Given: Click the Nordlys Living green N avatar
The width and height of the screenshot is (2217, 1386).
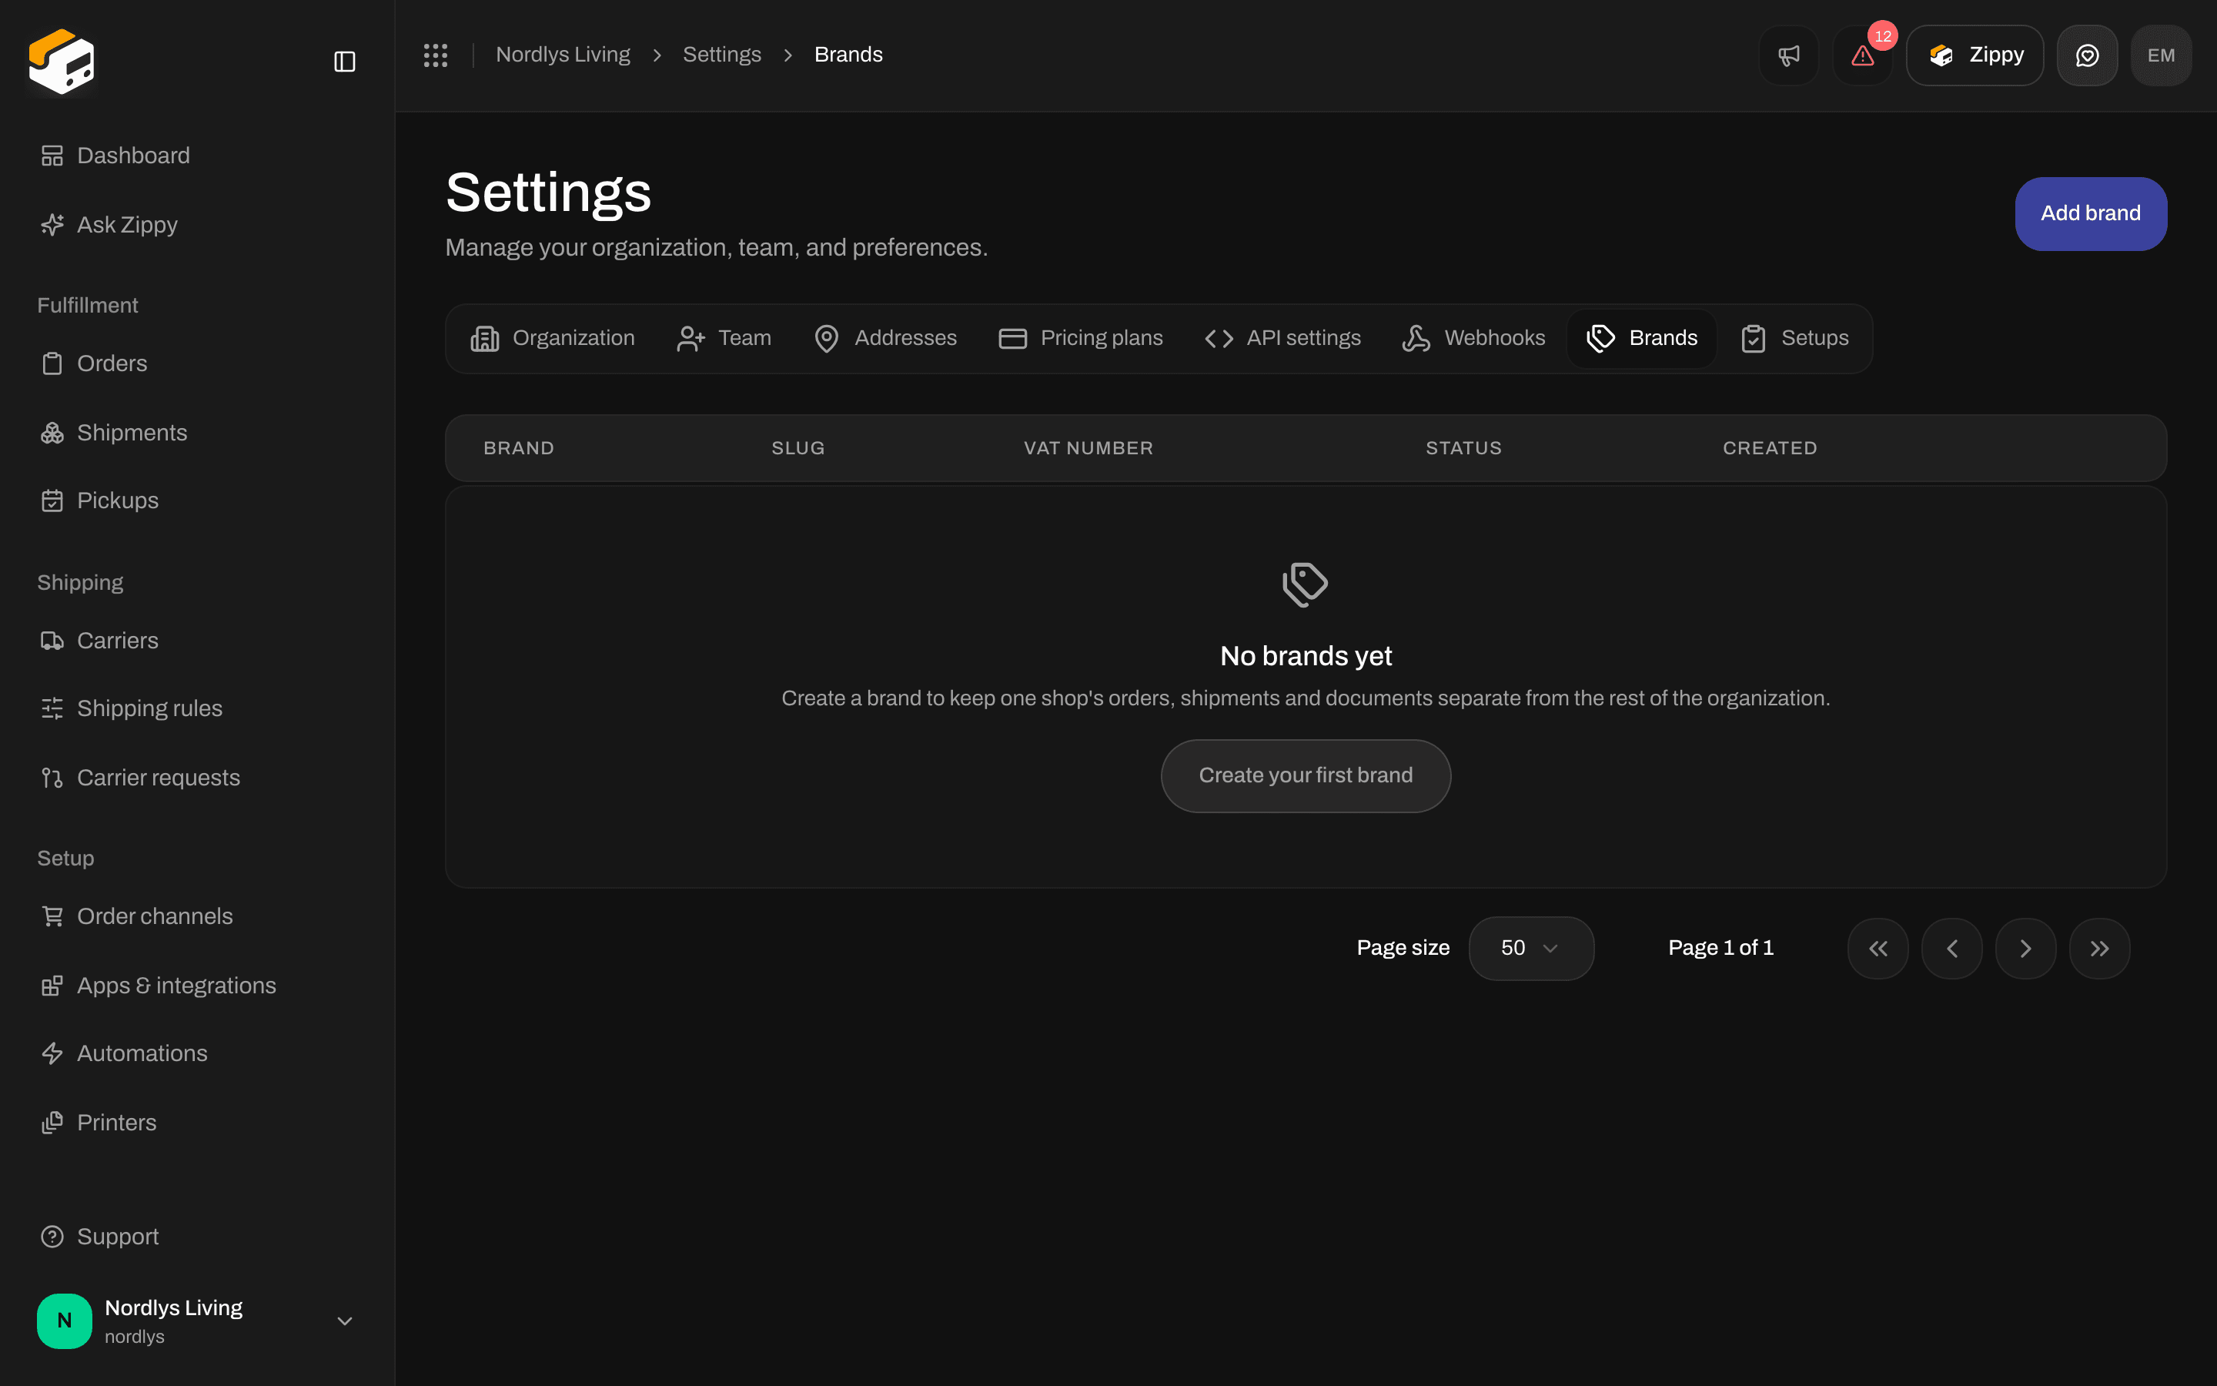Looking at the screenshot, I should point(64,1321).
